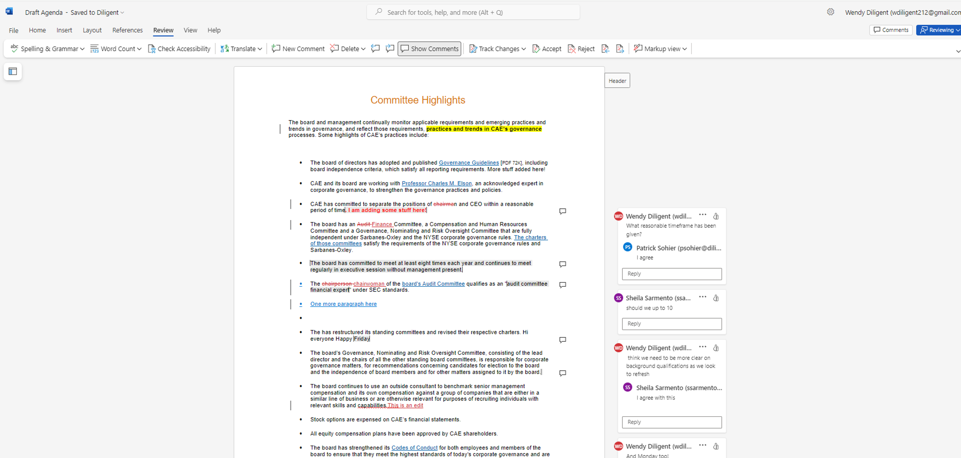Open more options on Wendy's qualifications comment
The image size is (961, 458).
click(x=702, y=346)
